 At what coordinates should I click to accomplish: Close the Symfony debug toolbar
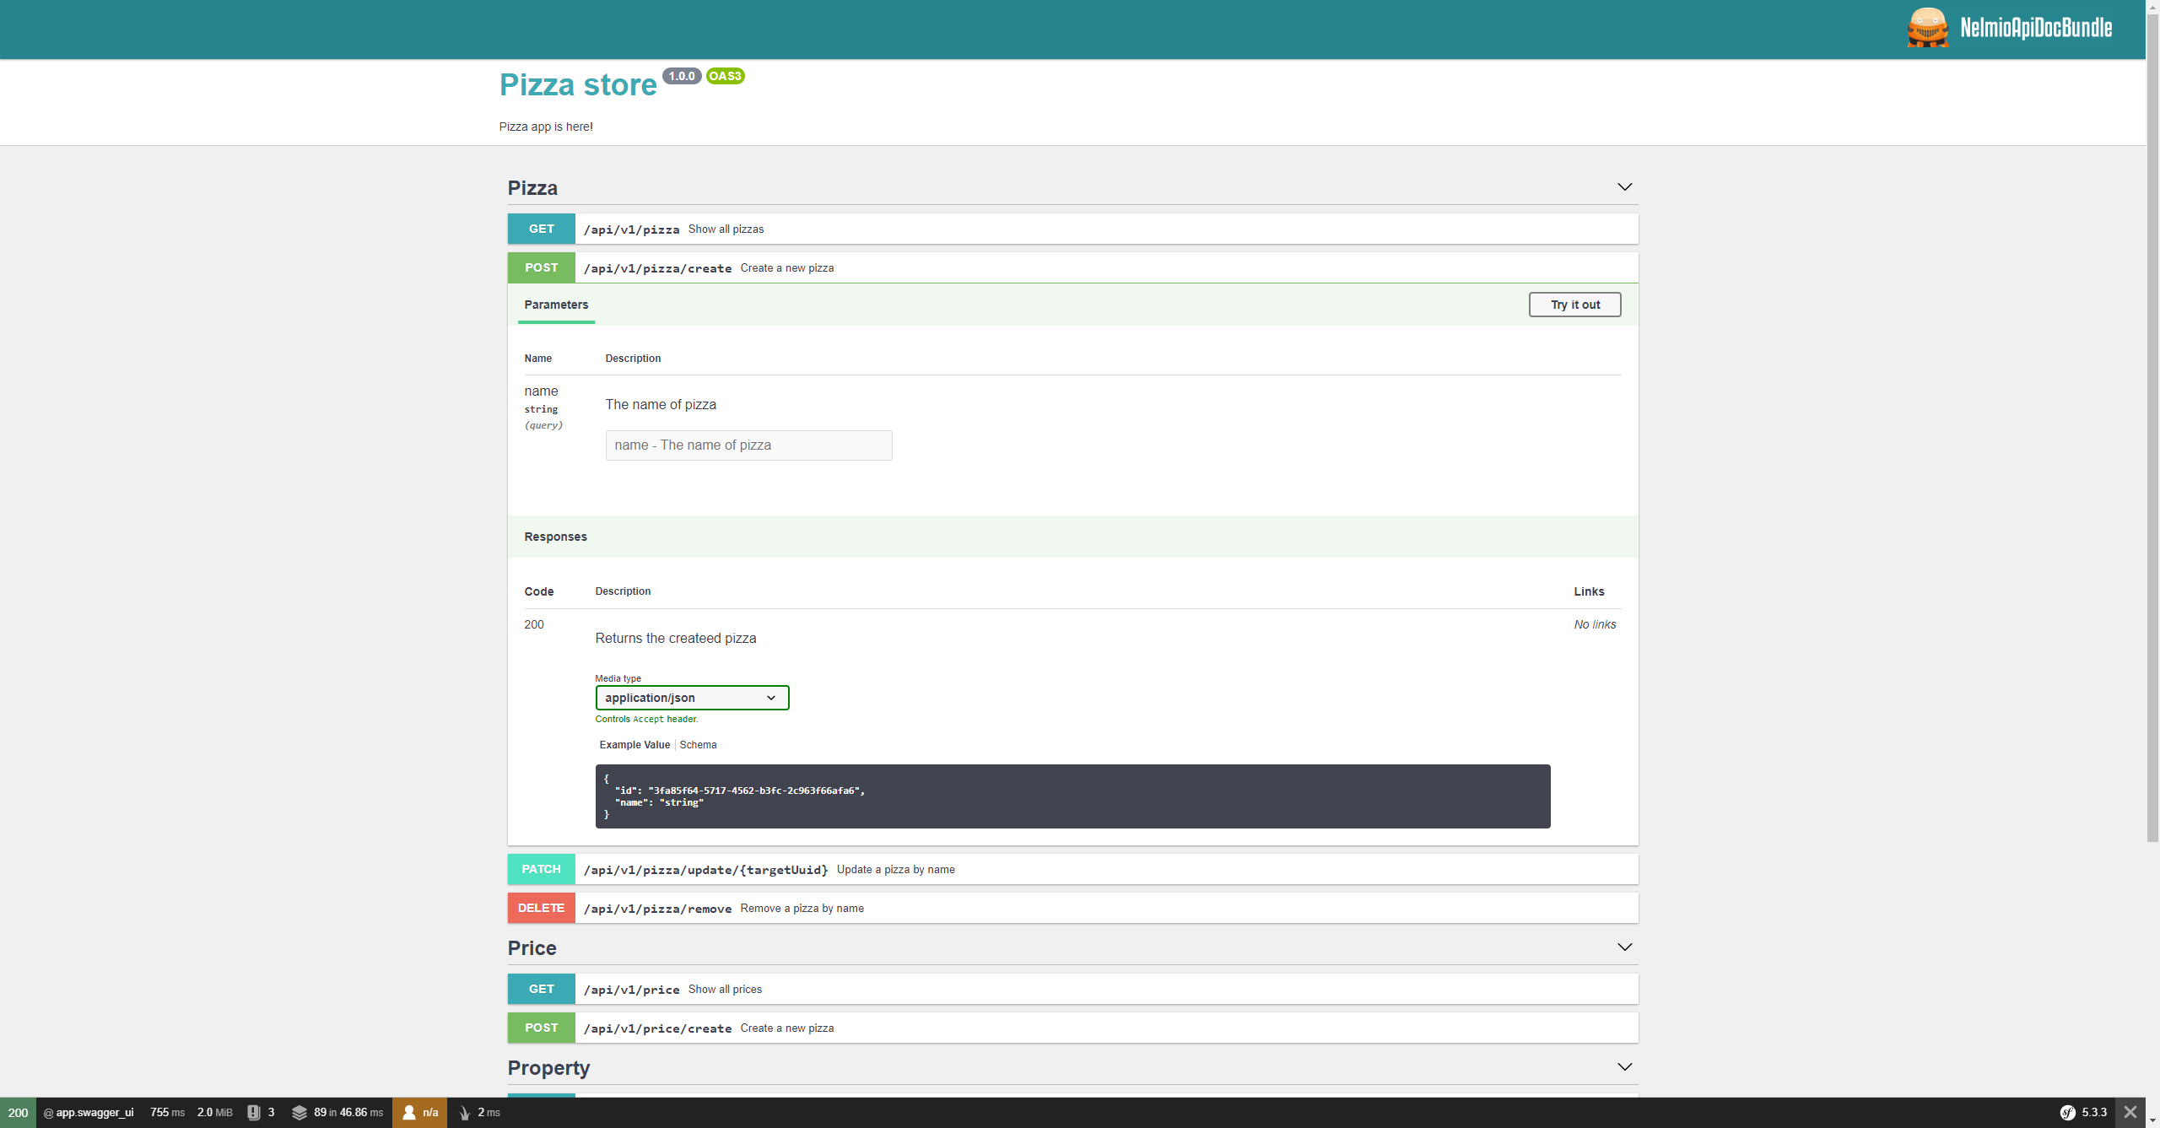2130,1112
